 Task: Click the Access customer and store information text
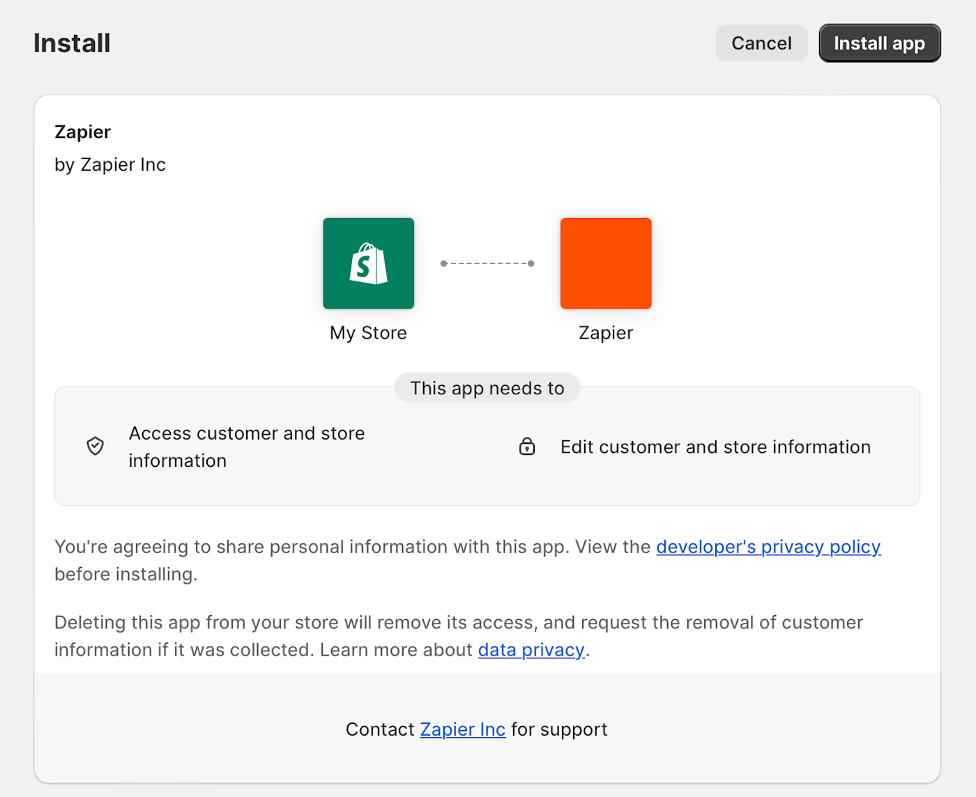pyautogui.click(x=247, y=447)
